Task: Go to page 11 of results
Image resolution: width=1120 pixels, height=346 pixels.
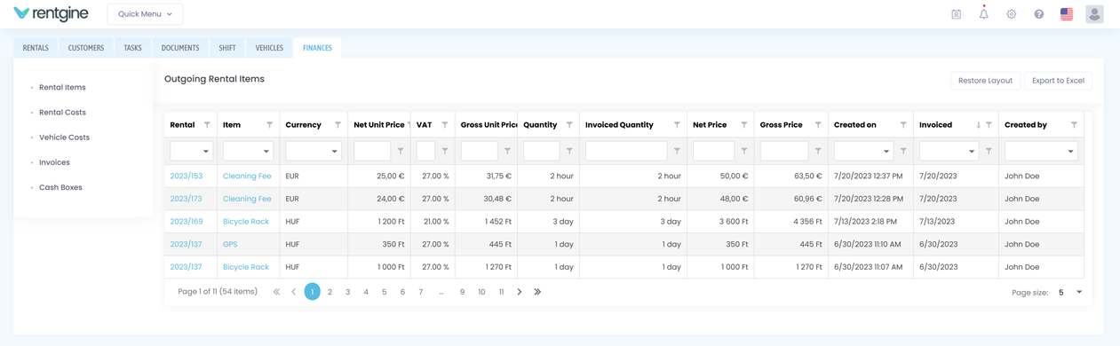Action: (x=501, y=292)
